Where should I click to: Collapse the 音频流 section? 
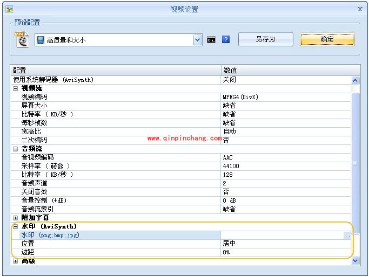click(x=15, y=149)
